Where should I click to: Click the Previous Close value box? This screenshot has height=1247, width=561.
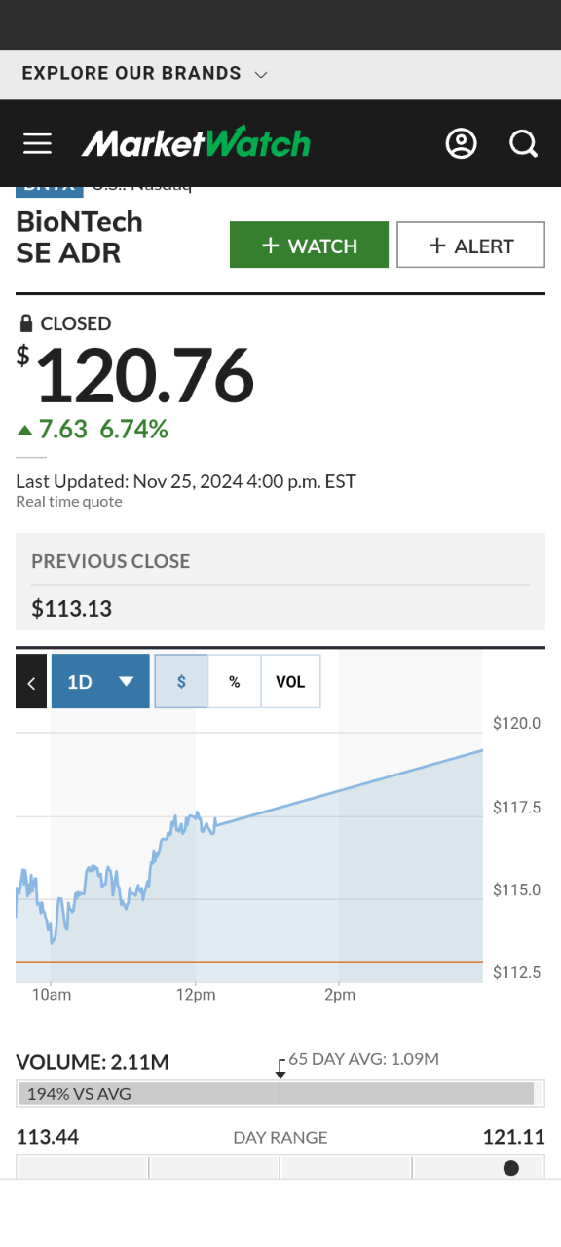coord(280,582)
